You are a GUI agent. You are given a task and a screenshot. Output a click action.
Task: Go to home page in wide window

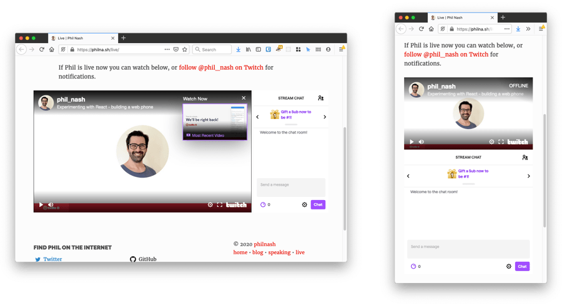[52, 49]
